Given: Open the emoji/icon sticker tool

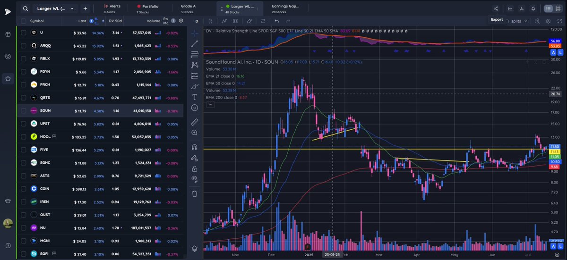Looking at the screenshot, I should 195,108.
